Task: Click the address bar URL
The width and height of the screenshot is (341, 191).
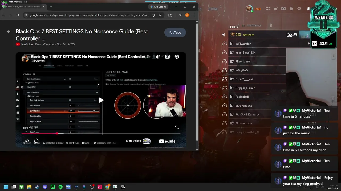Action: tap(90, 15)
